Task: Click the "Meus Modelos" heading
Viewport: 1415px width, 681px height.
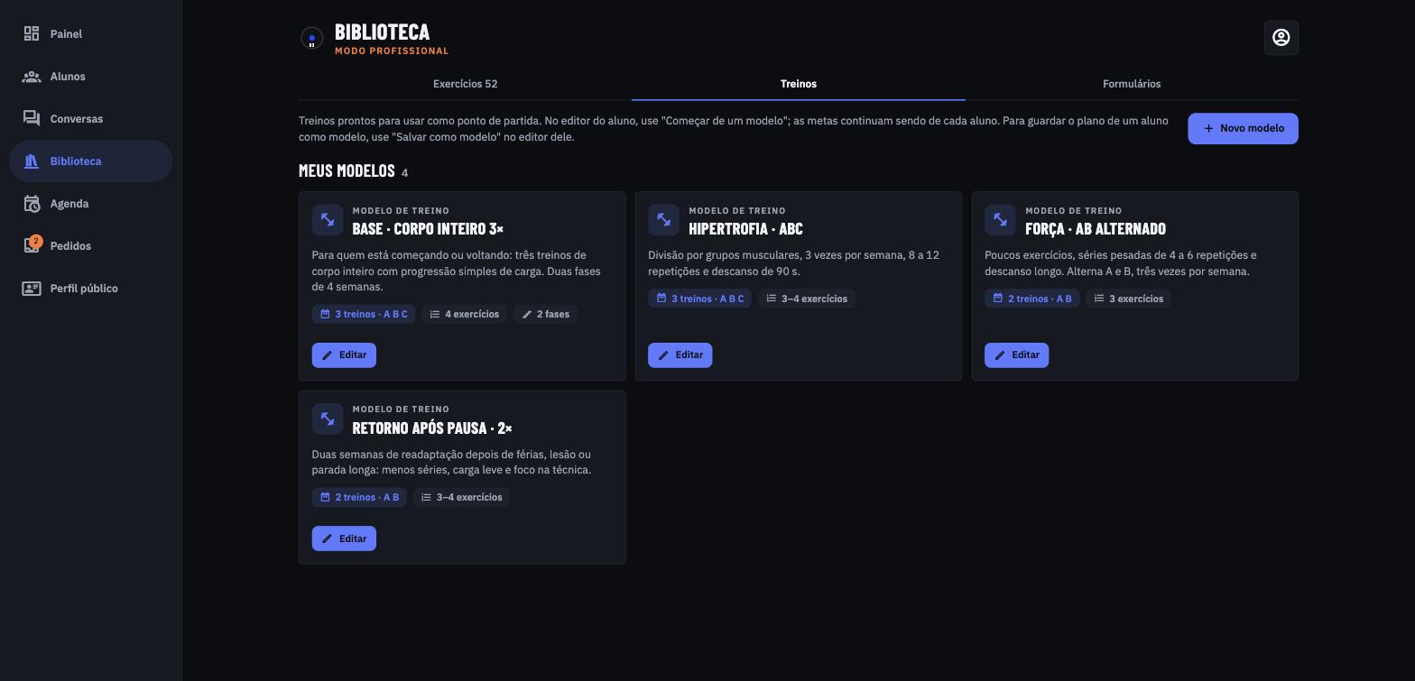Action: pyautogui.click(x=347, y=171)
